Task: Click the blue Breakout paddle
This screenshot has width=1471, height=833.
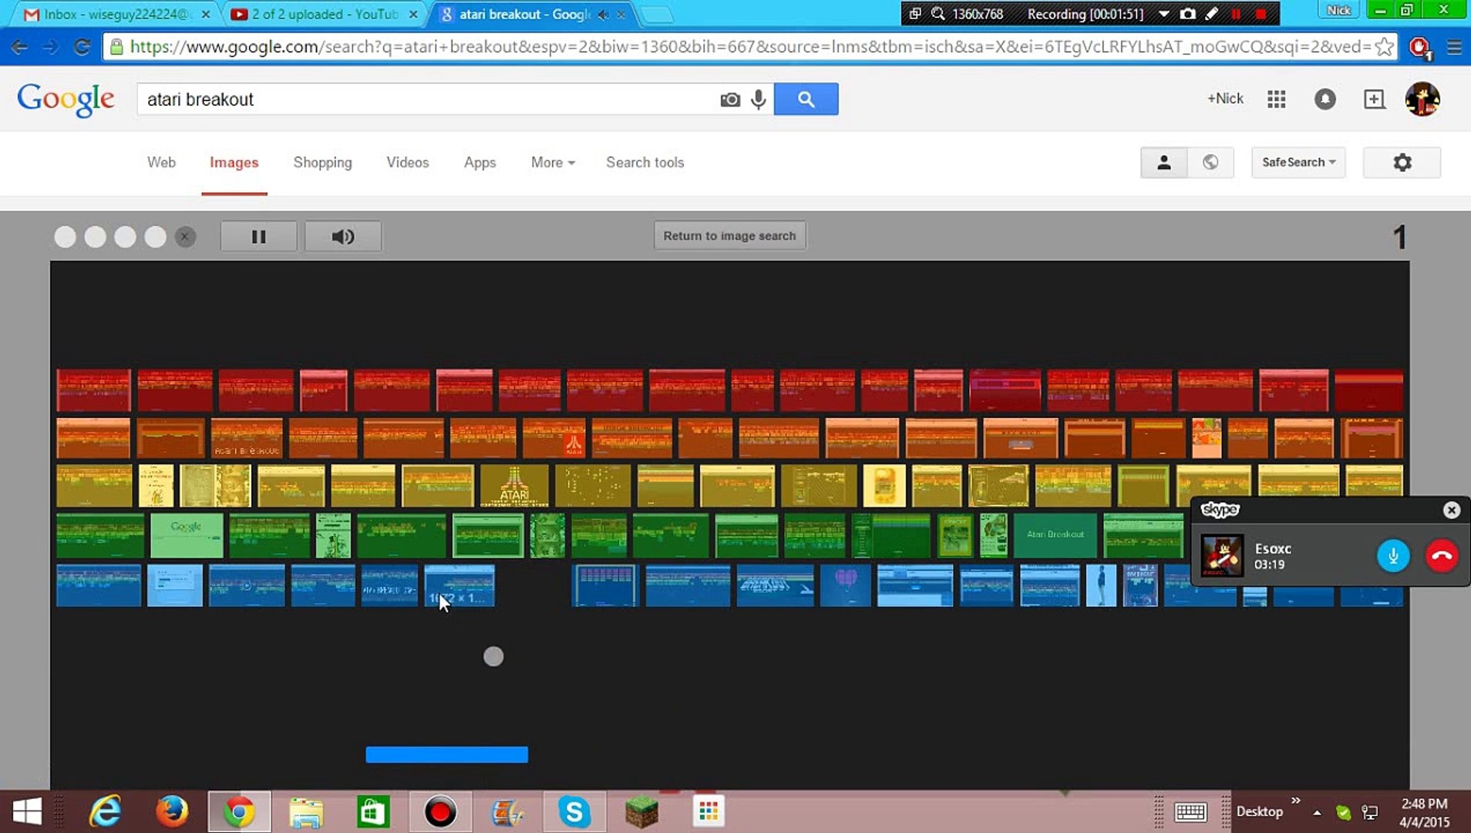Action: [446, 754]
